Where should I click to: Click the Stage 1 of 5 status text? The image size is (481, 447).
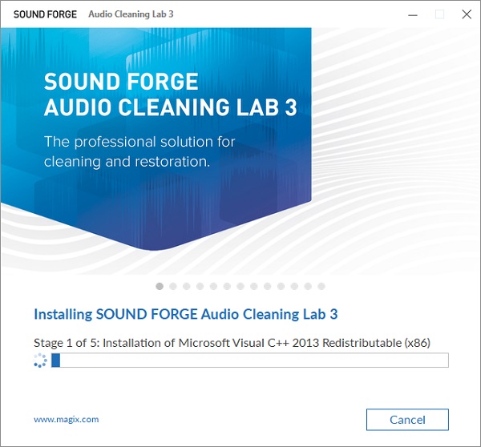[232, 343]
